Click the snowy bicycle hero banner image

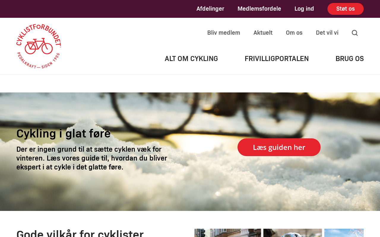190,152
